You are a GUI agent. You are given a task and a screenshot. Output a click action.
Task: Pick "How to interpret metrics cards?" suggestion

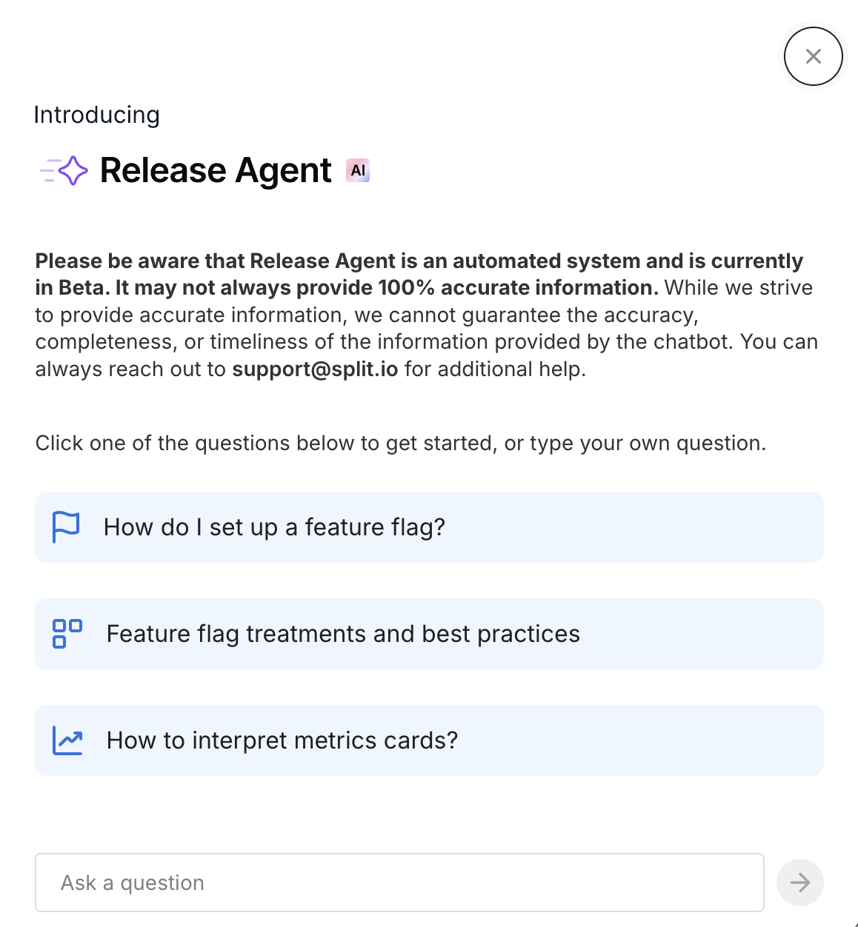282,740
